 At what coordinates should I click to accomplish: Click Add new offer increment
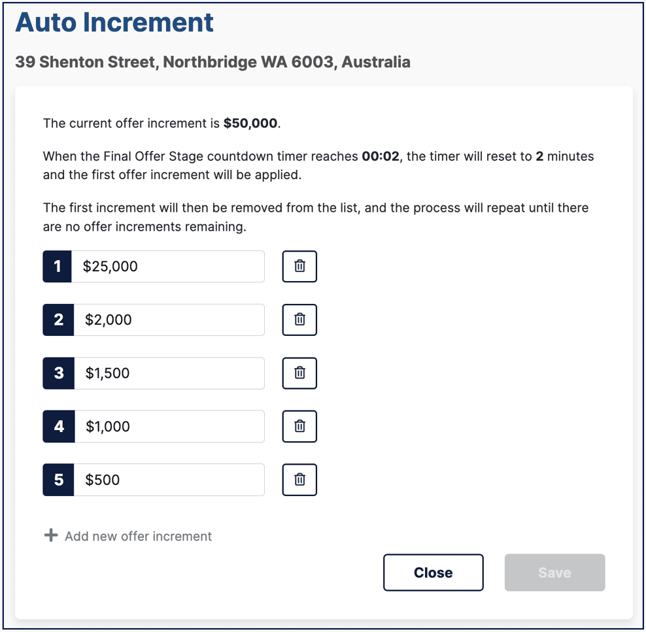[x=137, y=536]
